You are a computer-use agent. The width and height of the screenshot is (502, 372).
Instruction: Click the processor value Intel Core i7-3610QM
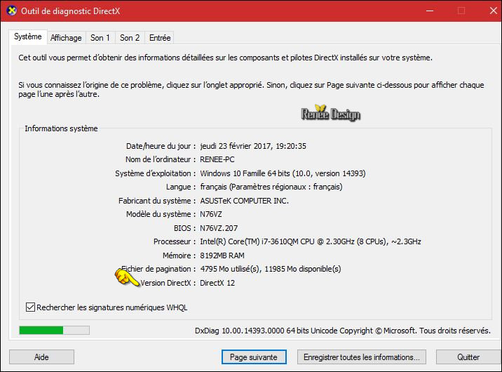click(310, 241)
